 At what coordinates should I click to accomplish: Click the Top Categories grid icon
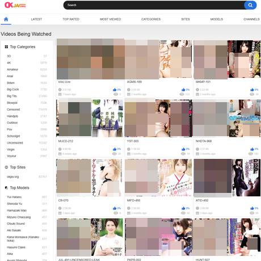6,47
